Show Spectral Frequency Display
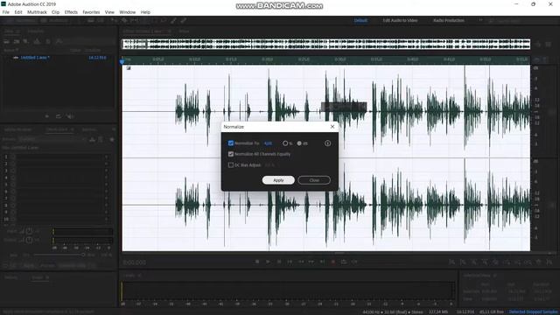The image size is (560, 315). pyautogui.click(x=91, y=21)
